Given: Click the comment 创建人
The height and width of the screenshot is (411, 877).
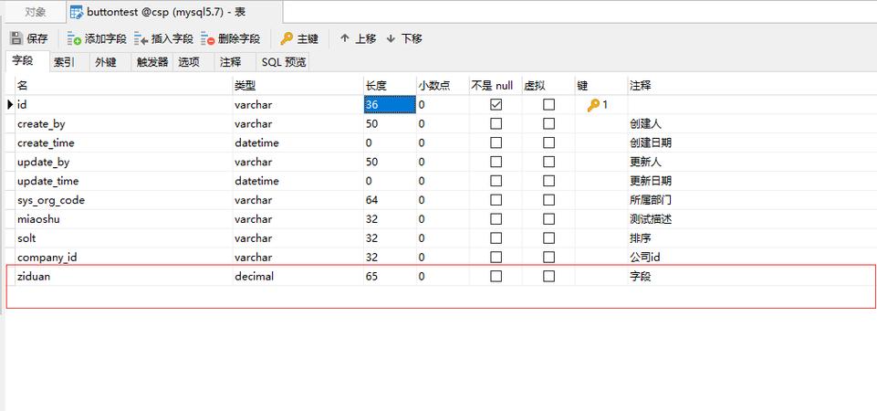Looking at the screenshot, I should pyautogui.click(x=645, y=123).
